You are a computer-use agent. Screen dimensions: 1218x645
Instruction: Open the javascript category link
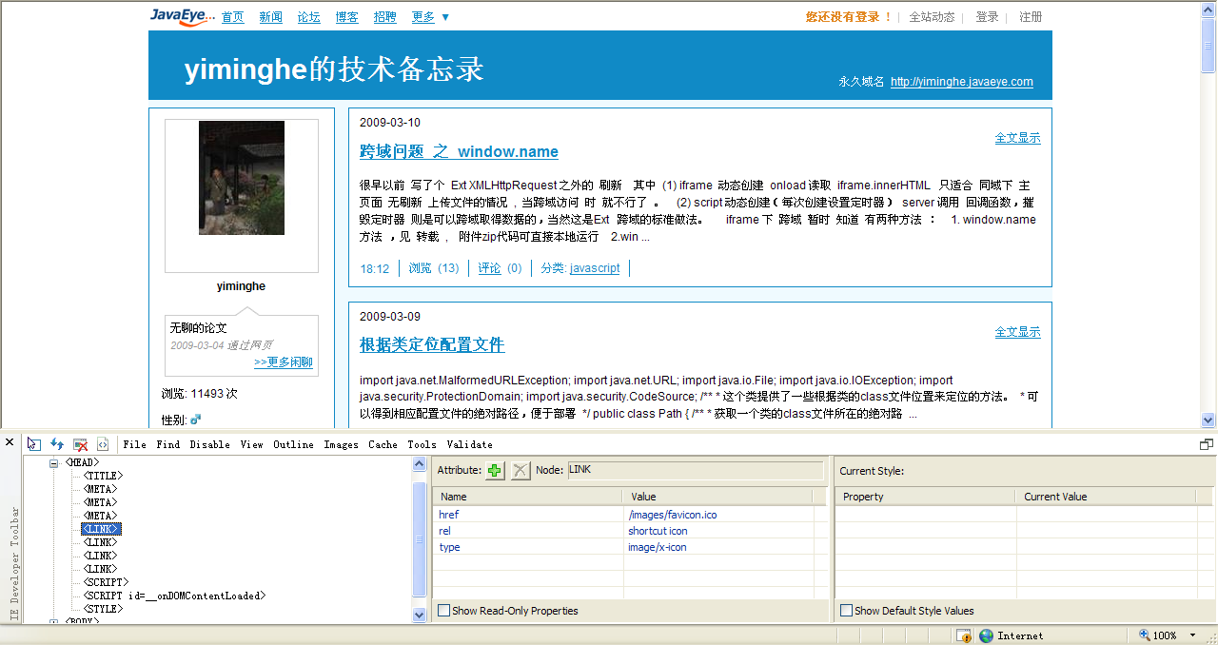click(x=595, y=268)
